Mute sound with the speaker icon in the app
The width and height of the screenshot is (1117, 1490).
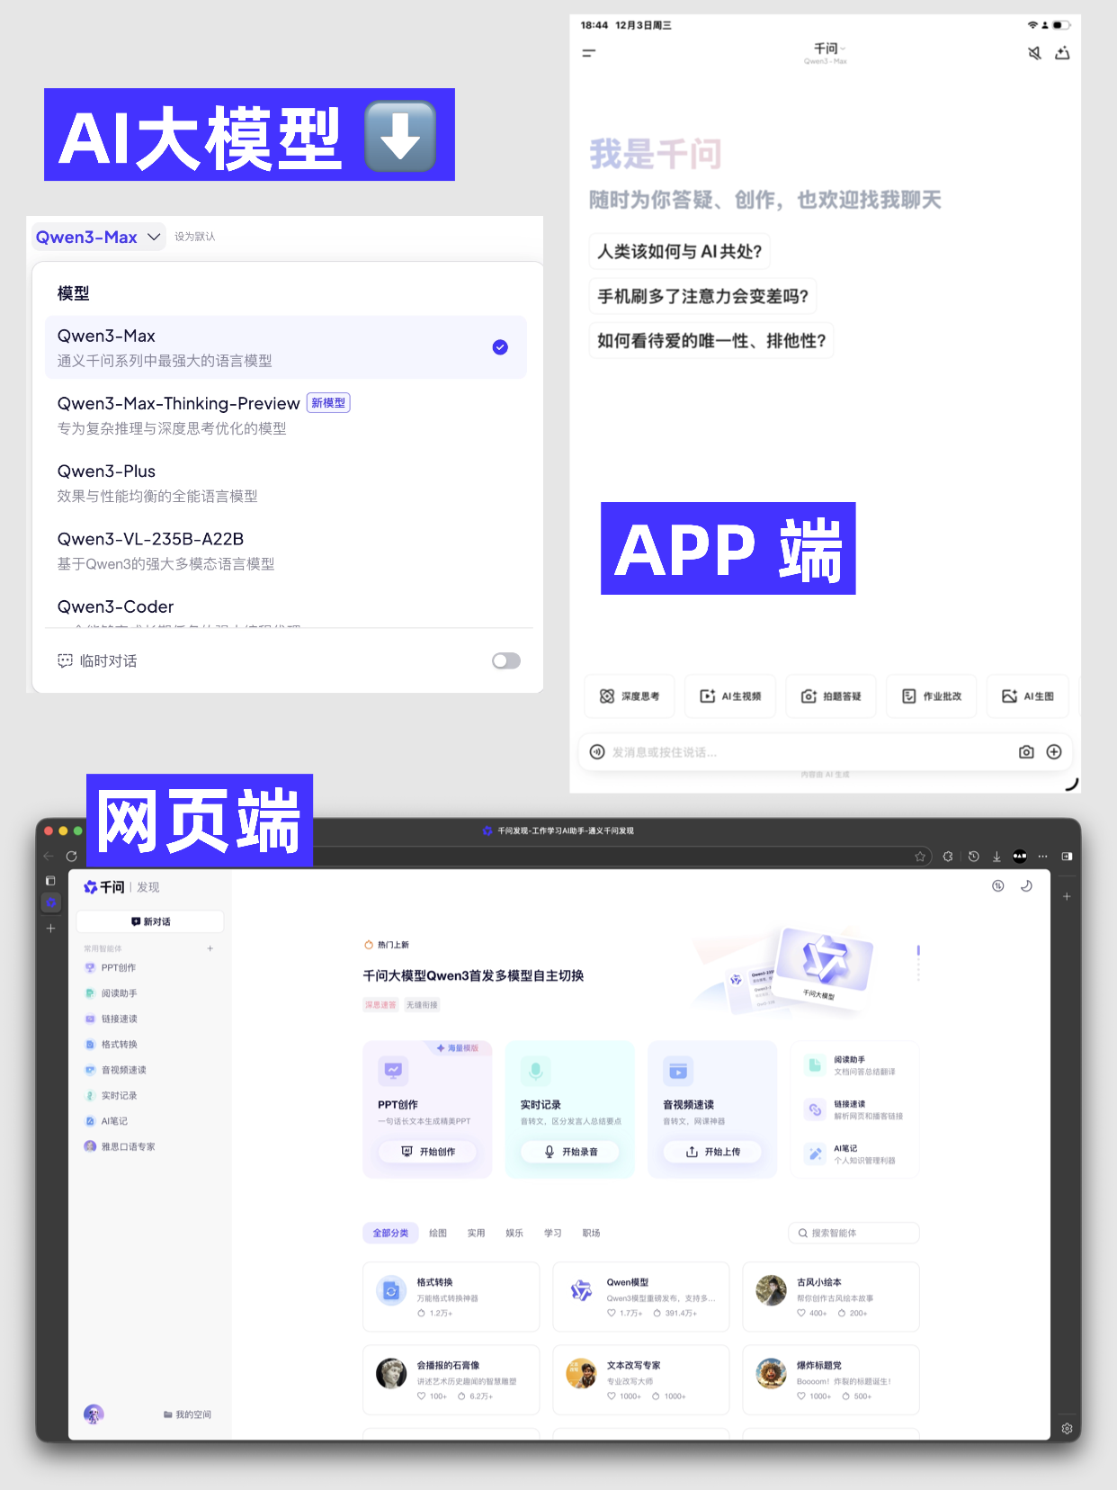pos(1034,53)
